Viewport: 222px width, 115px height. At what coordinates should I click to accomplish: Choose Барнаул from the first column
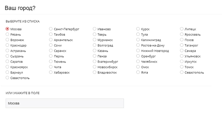tap(7, 72)
